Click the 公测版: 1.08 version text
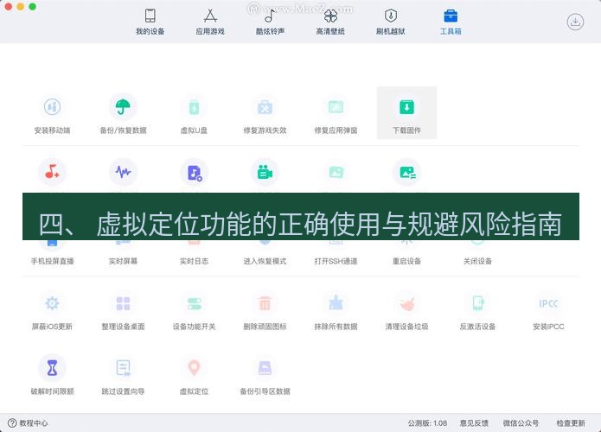This screenshot has width=601, height=432. pos(427,422)
